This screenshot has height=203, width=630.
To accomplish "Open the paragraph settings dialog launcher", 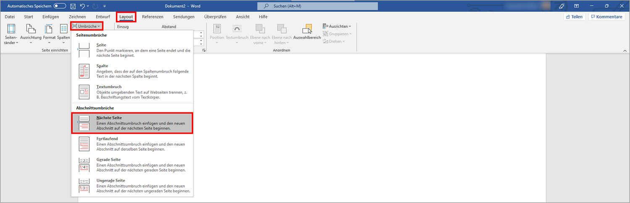I will [x=204, y=50].
